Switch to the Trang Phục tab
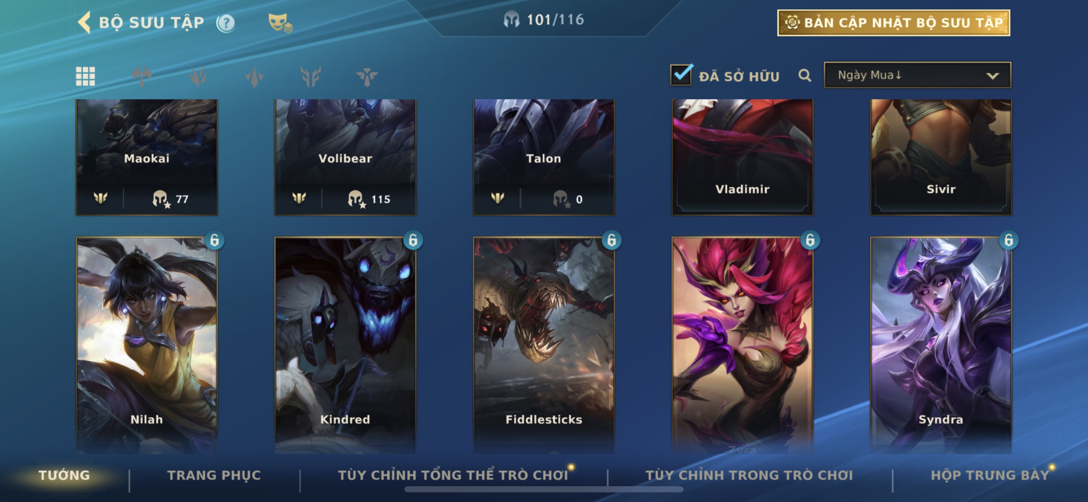Viewport: 1088px width, 502px height. click(x=214, y=475)
